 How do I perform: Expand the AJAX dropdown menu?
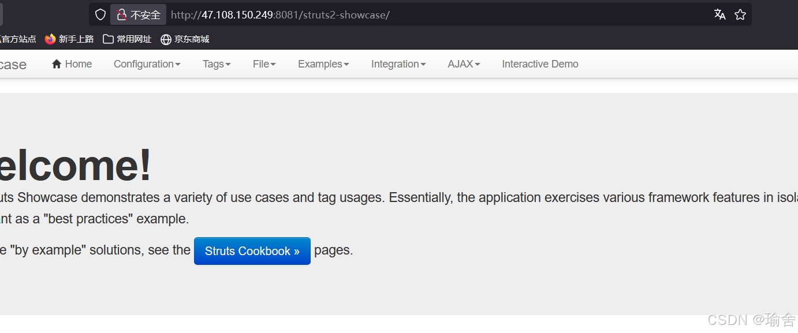point(464,64)
